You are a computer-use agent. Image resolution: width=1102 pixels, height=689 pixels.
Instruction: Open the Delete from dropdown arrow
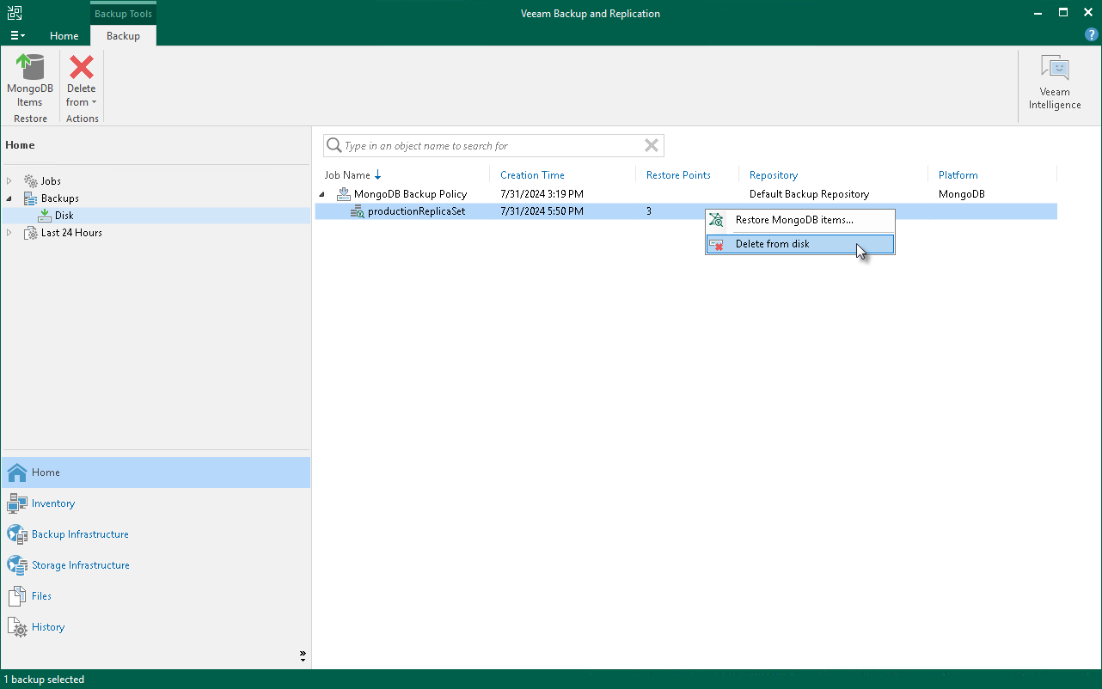(95, 103)
